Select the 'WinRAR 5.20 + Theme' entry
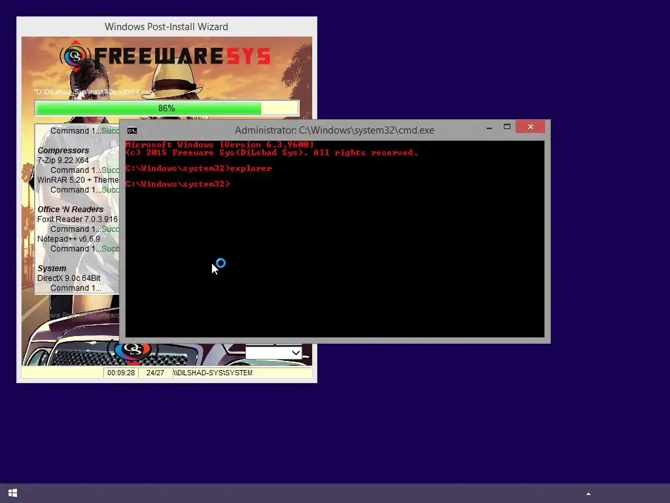The image size is (670, 503). click(x=78, y=180)
